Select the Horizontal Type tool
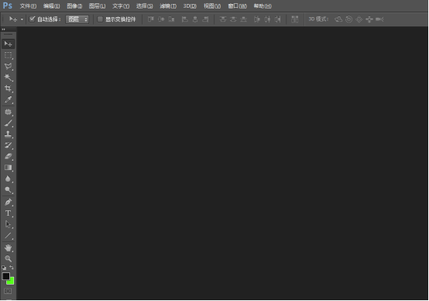Image resolution: width=429 pixels, height=301 pixels. tap(8, 213)
